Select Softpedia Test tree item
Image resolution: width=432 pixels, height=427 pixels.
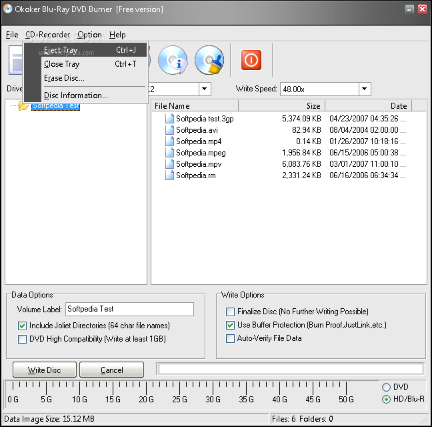pyautogui.click(x=55, y=106)
